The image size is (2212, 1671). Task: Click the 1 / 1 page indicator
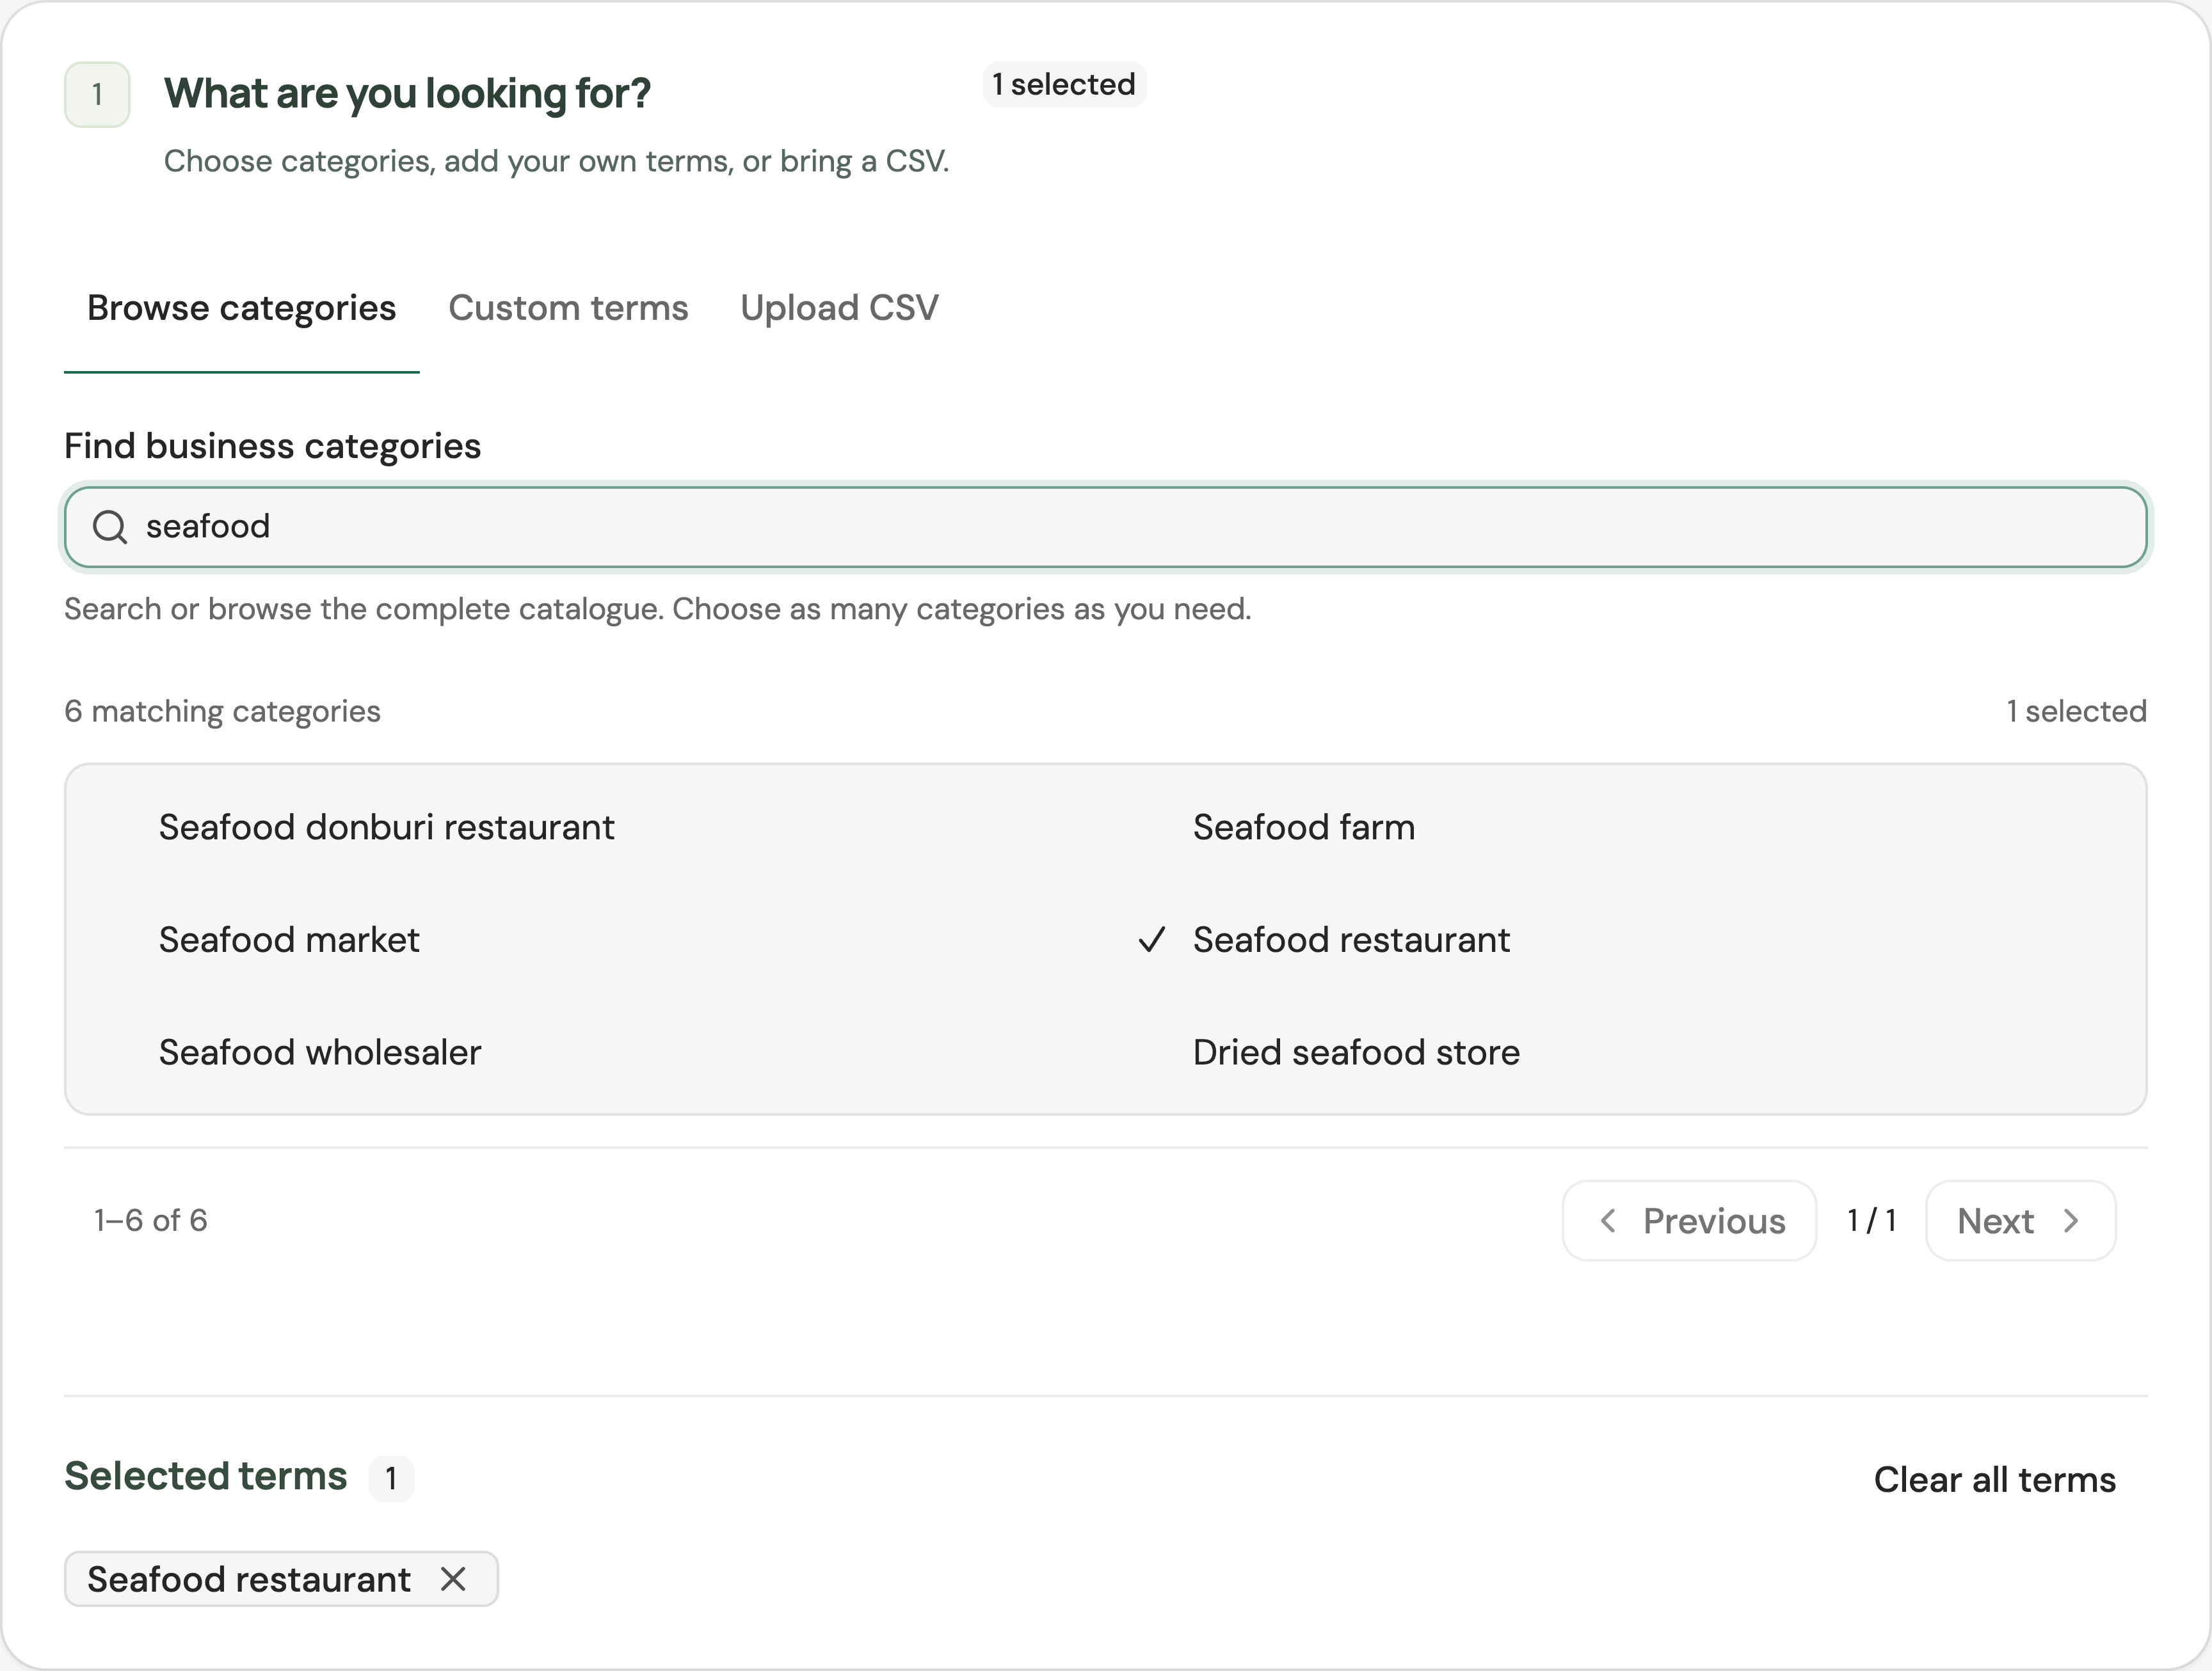coord(1871,1220)
